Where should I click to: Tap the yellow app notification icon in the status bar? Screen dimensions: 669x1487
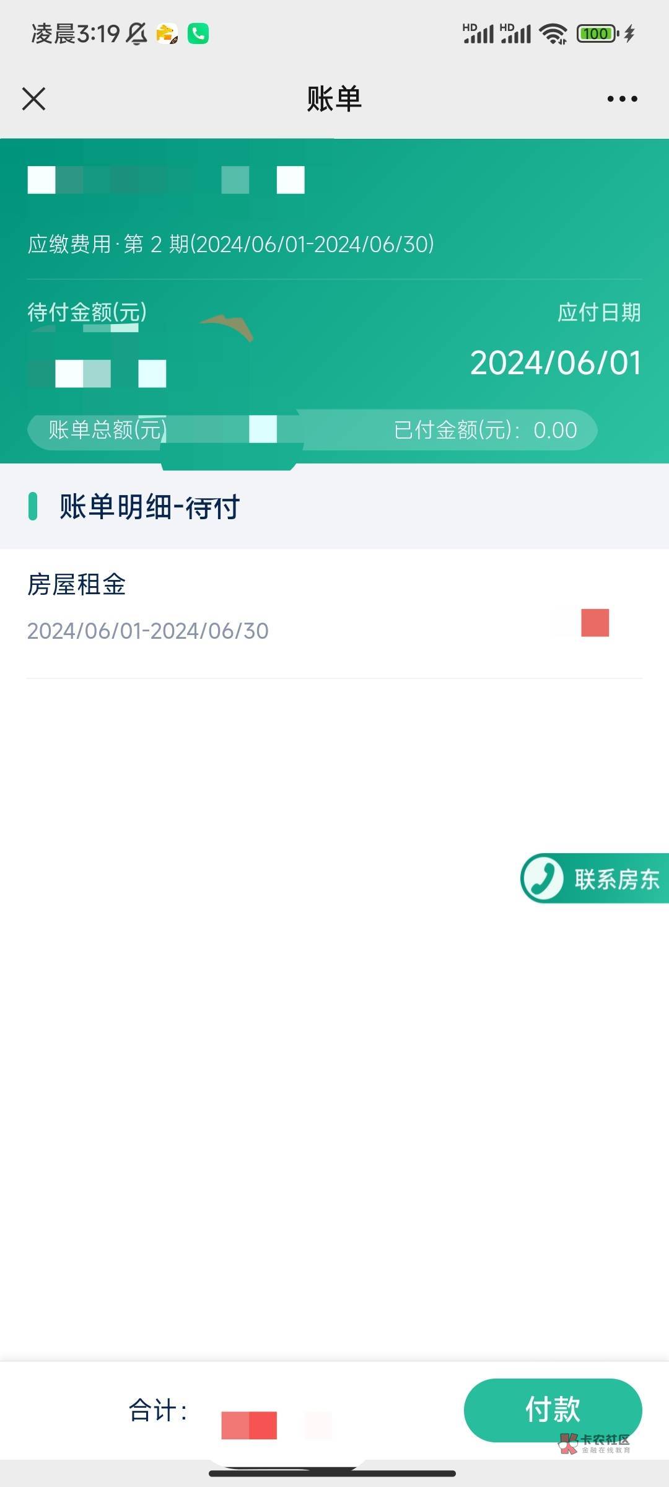tap(167, 33)
